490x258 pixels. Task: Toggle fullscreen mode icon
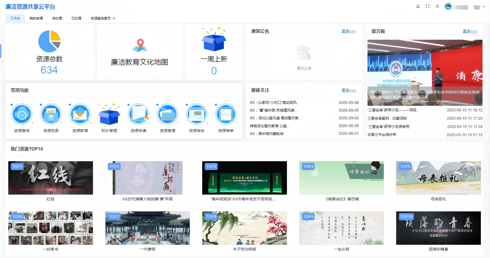tap(428, 6)
